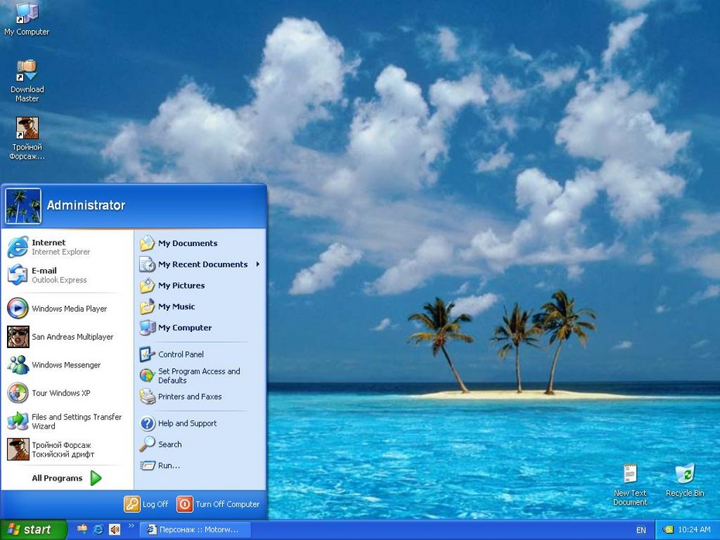Open My Computer from Start menu
This screenshot has height=540, width=720.
pyautogui.click(x=201, y=327)
